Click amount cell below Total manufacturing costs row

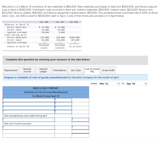80,120
